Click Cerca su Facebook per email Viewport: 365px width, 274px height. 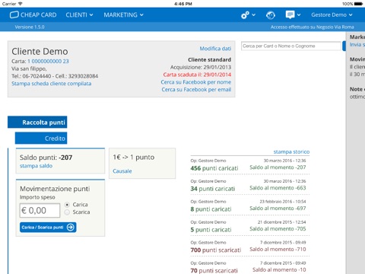click(x=196, y=90)
